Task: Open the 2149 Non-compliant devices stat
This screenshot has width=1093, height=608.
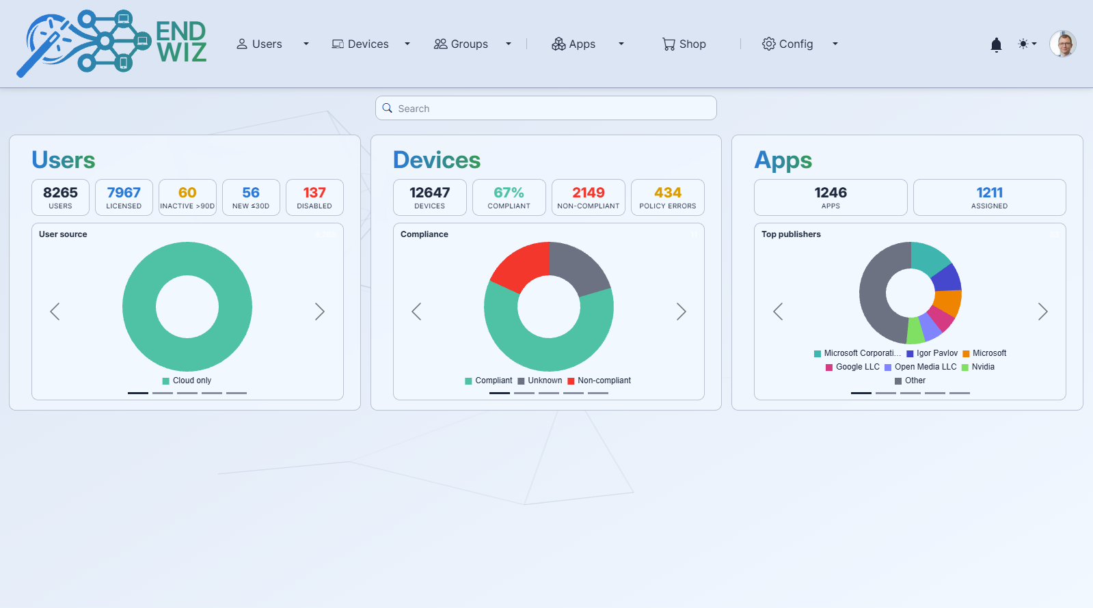Action: coord(589,197)
